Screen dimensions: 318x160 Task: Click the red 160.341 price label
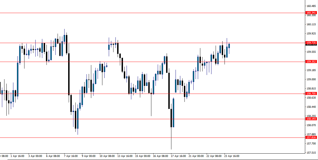pyautogui.click(x=311, y=13)
